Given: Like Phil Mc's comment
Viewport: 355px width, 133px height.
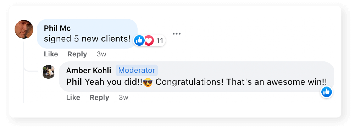Looking at the screenshot, I should point(51,54).
